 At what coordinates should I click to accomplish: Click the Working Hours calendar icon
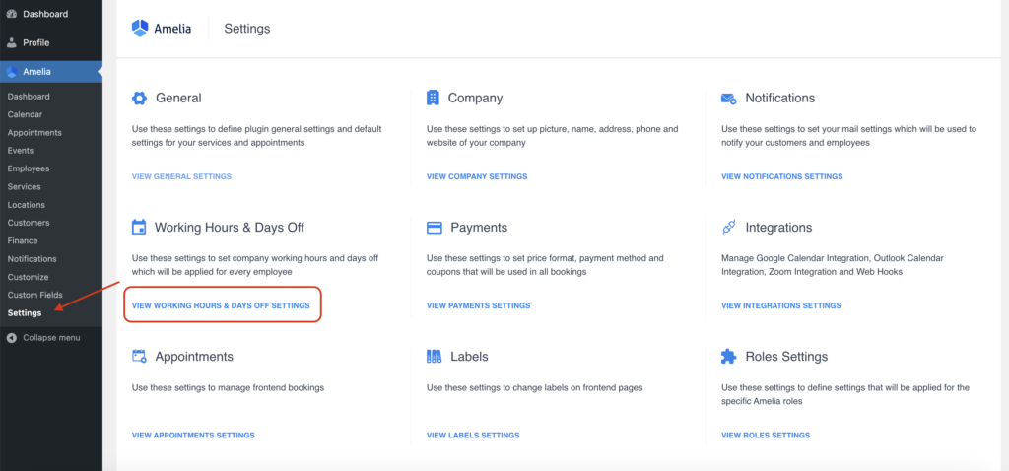139,227
